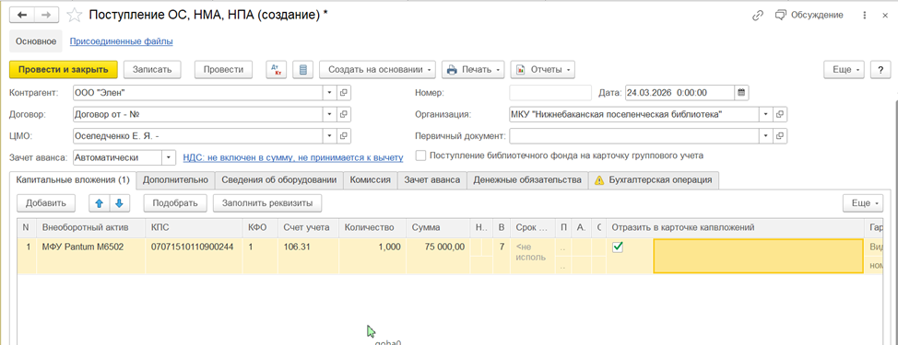Switch to Бухгалтерская операция tab
The height and width of the screenshot is (345, 898).
point(654,180)
